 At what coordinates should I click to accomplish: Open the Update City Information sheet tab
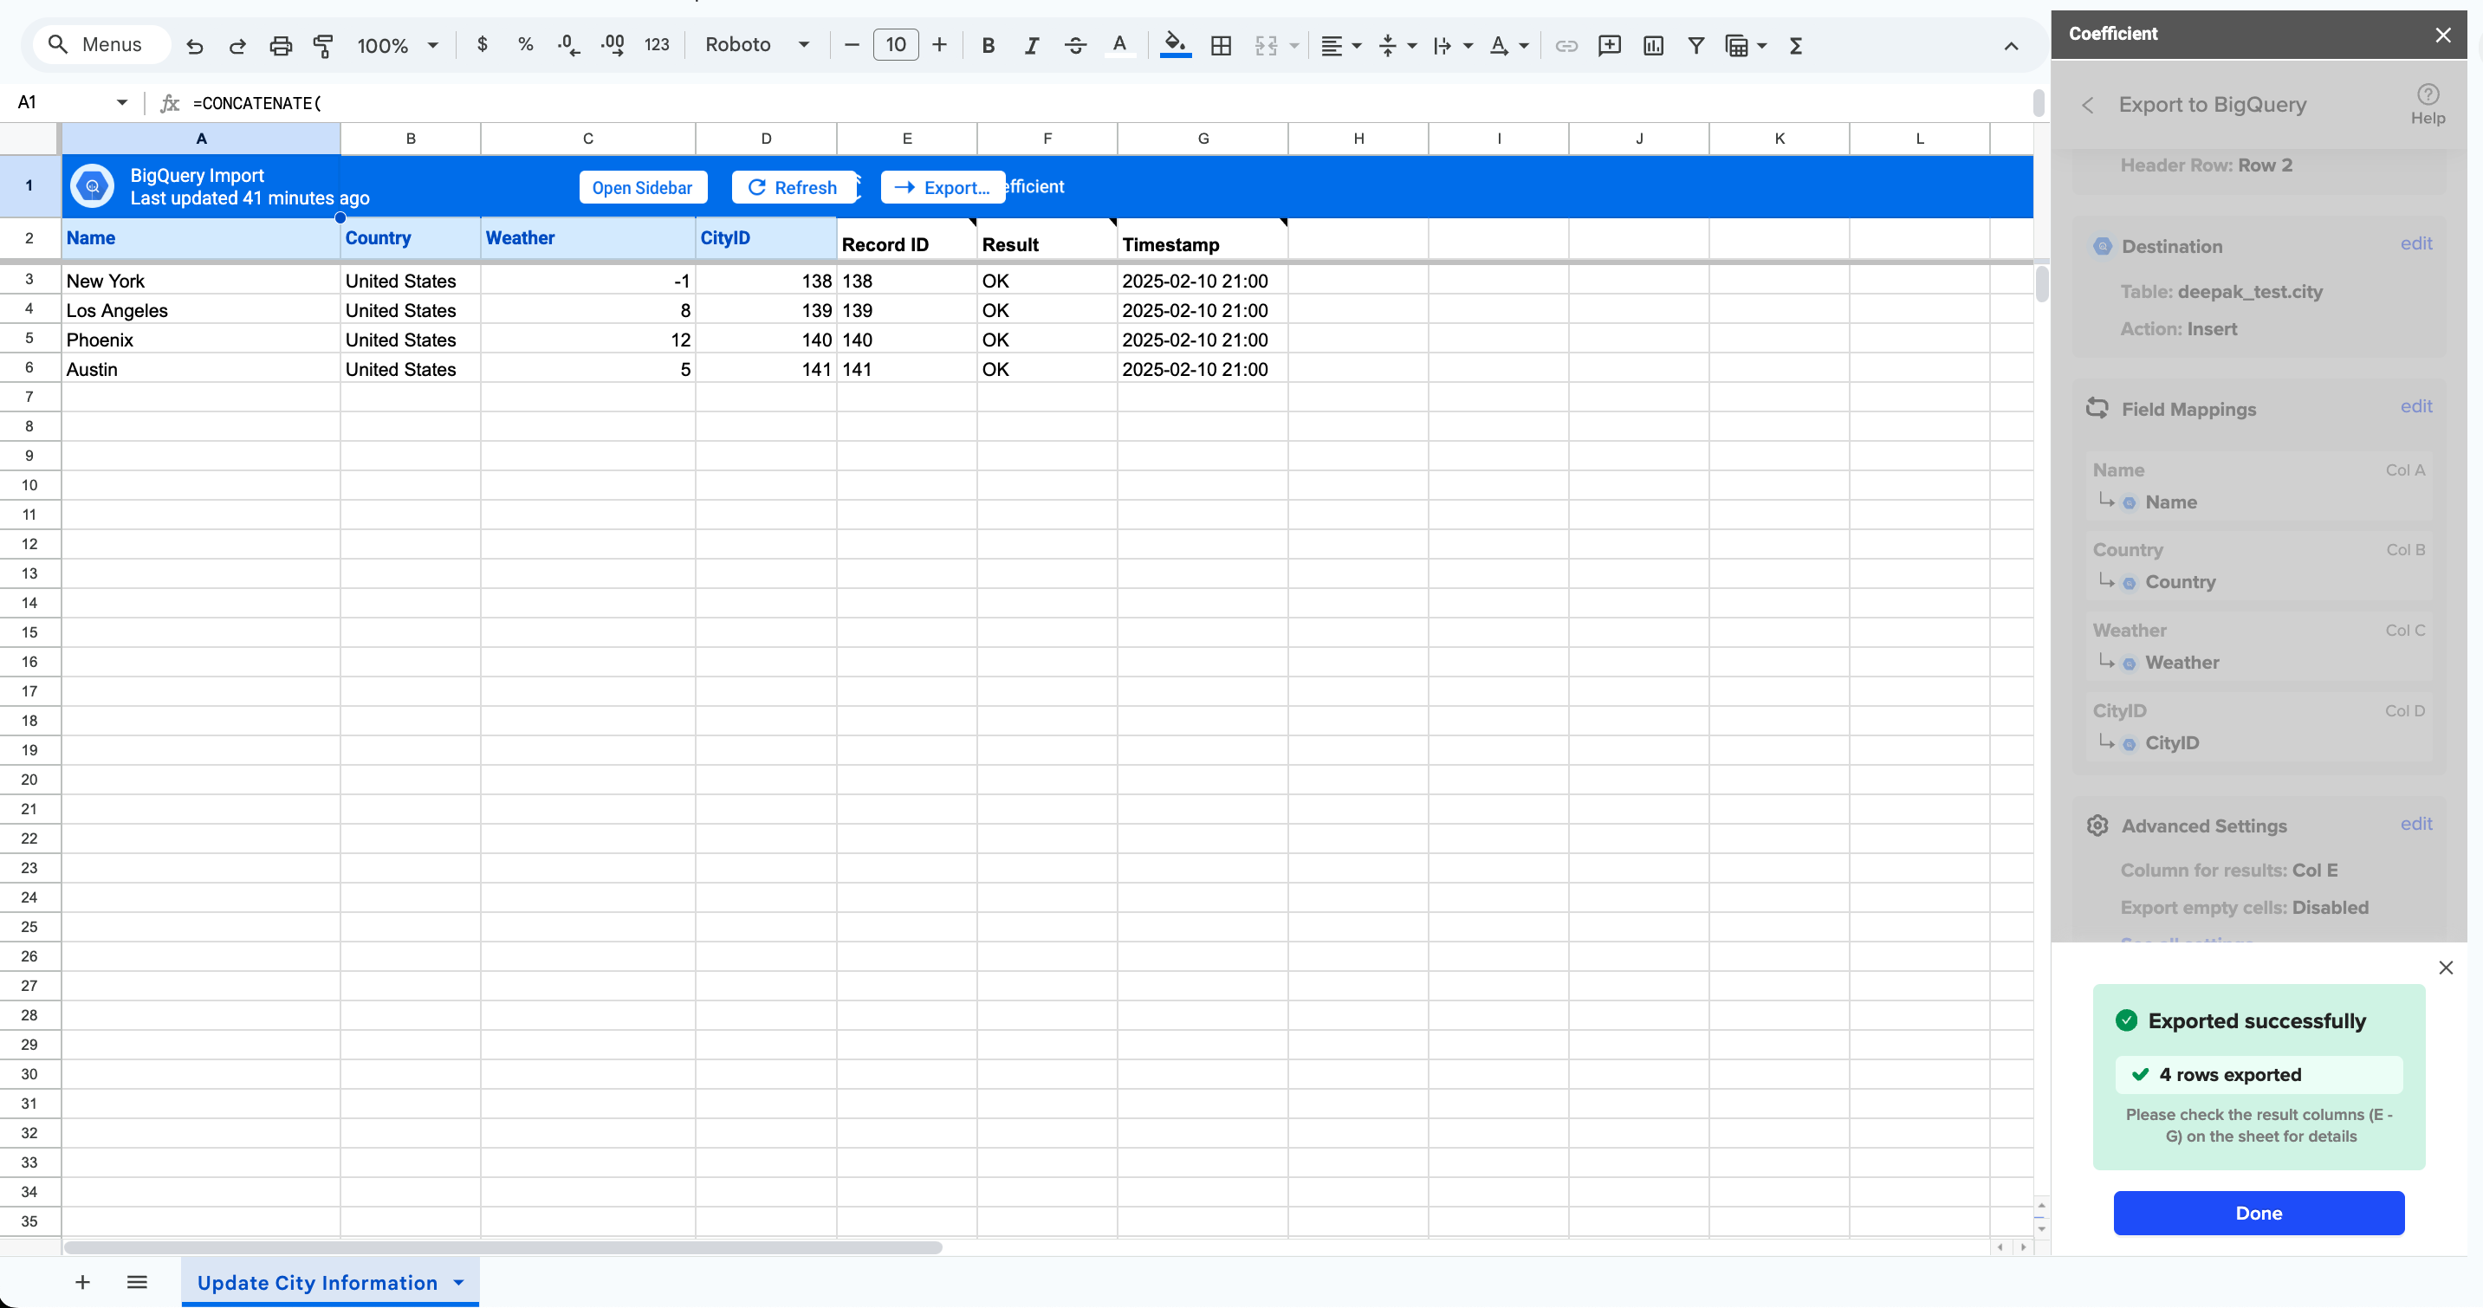tap(317, 1282)
